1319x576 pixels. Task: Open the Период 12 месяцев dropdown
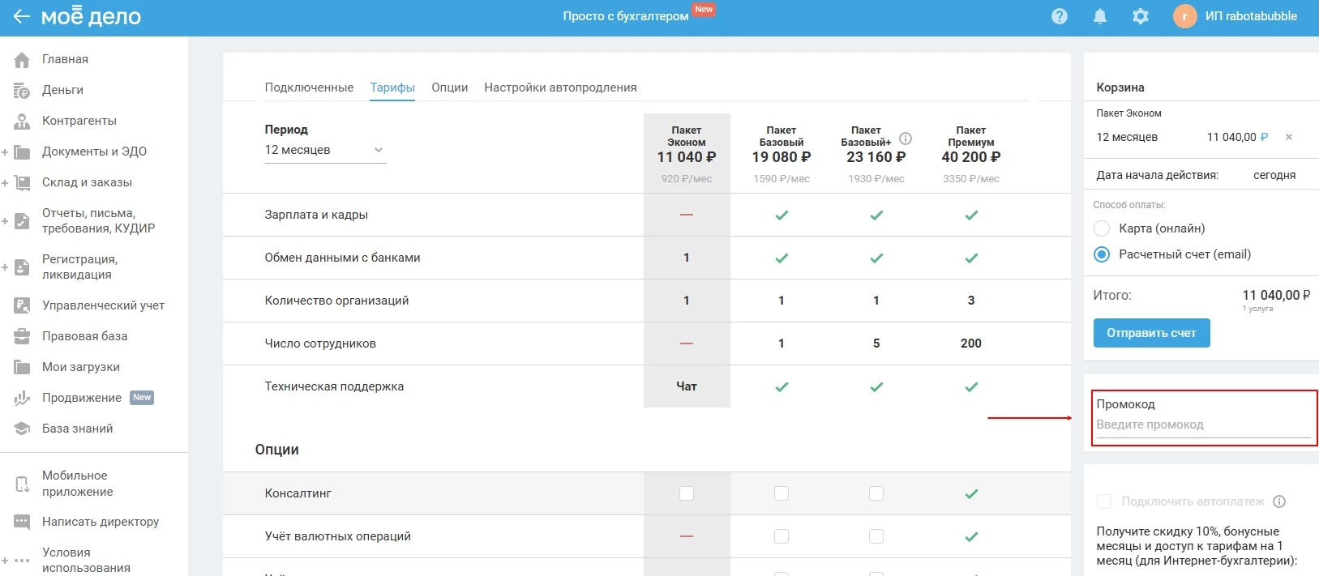[x=325, y=150]
